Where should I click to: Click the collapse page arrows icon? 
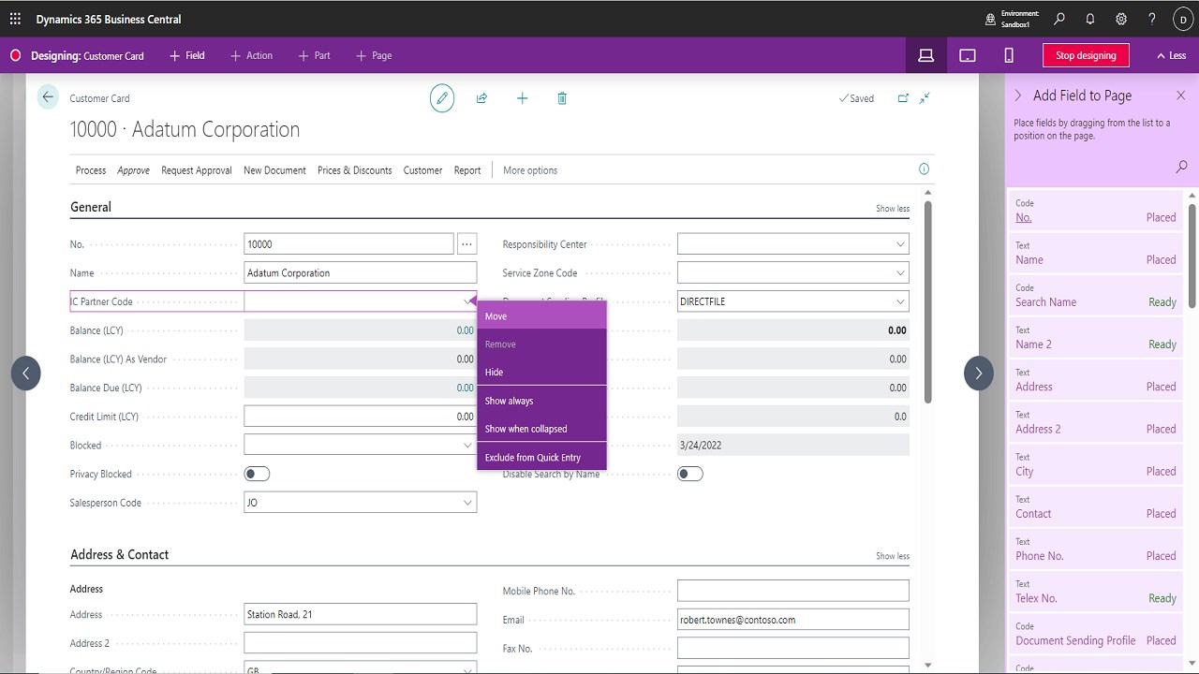925,98
